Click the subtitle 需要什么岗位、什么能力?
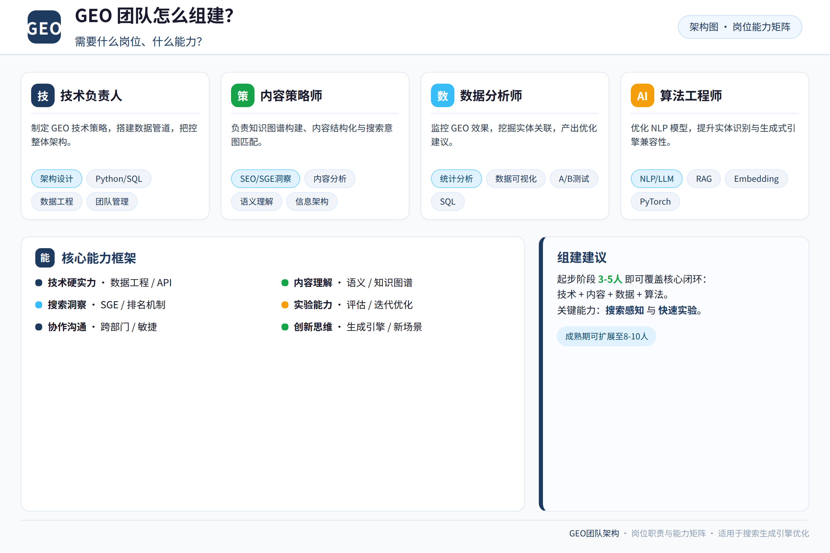The height and width of the screenshot is (553, 830). click(138, 41)
